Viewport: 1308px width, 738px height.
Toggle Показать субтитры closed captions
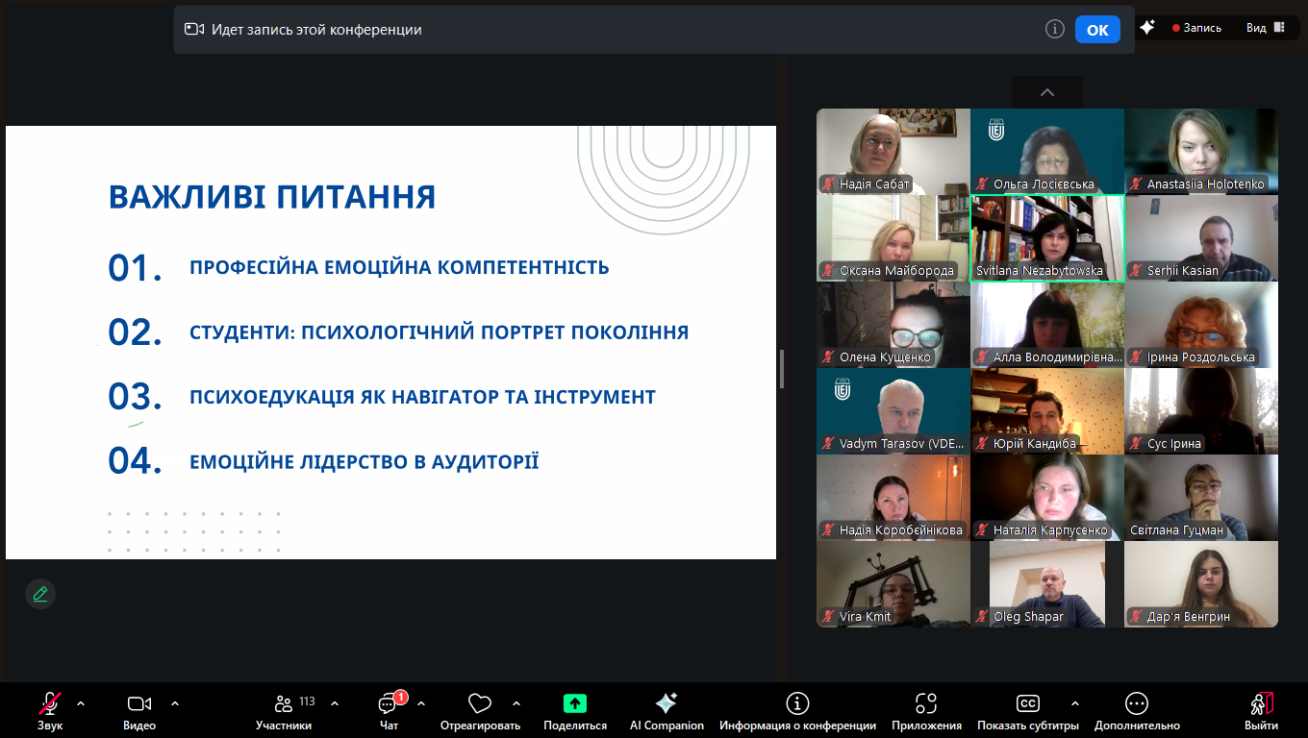1027,703
